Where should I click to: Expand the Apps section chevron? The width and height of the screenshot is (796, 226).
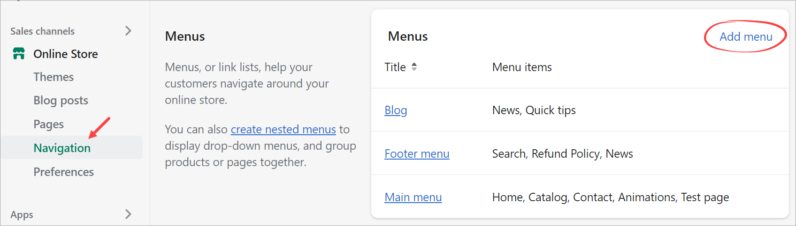coord(128,214)
